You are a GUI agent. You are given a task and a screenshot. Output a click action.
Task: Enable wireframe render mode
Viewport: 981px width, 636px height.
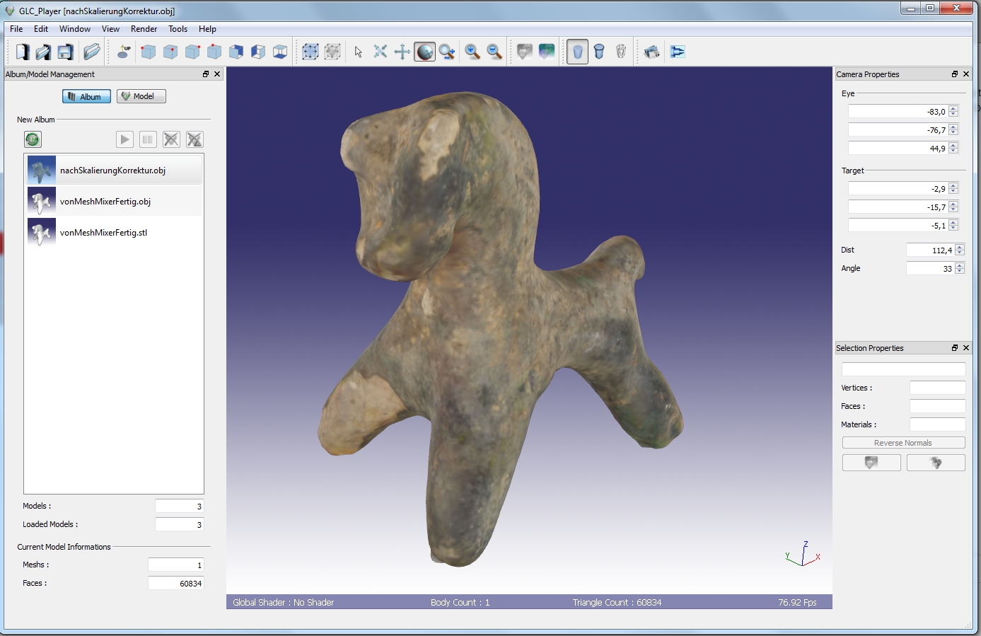(x=621, y=52)
